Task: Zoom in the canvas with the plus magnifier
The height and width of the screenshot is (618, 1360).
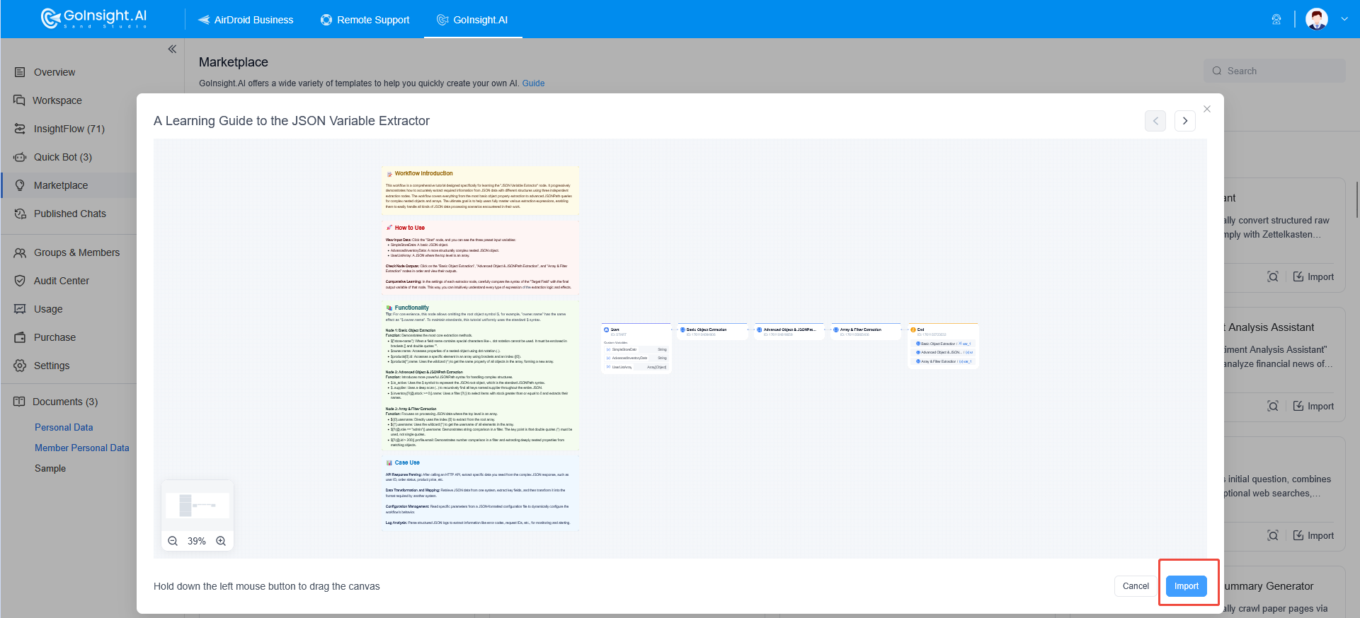Action: coord(221,541)
